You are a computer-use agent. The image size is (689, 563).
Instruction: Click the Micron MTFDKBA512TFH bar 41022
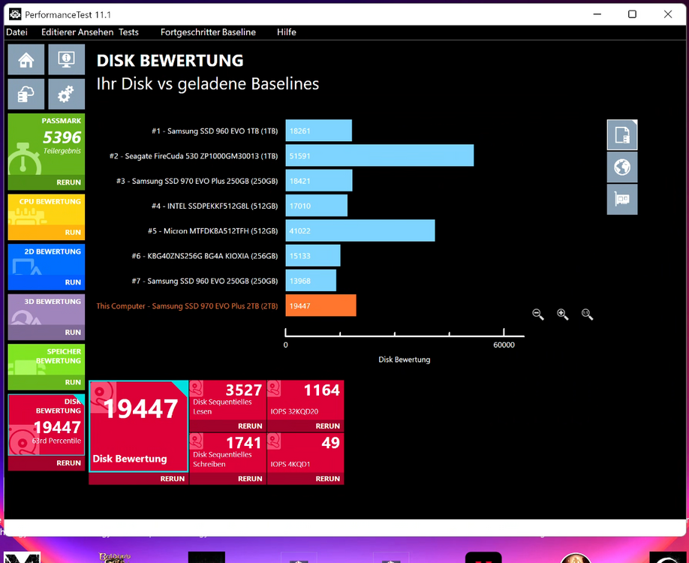click(360, 230)
